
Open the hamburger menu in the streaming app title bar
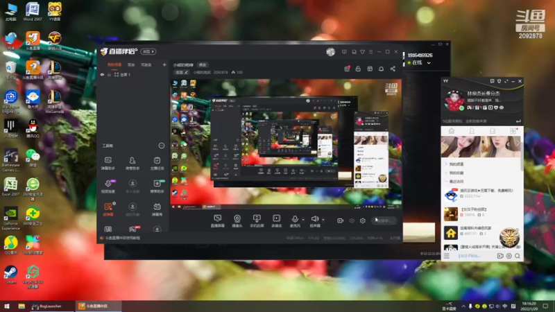click(x=371, y=52)
